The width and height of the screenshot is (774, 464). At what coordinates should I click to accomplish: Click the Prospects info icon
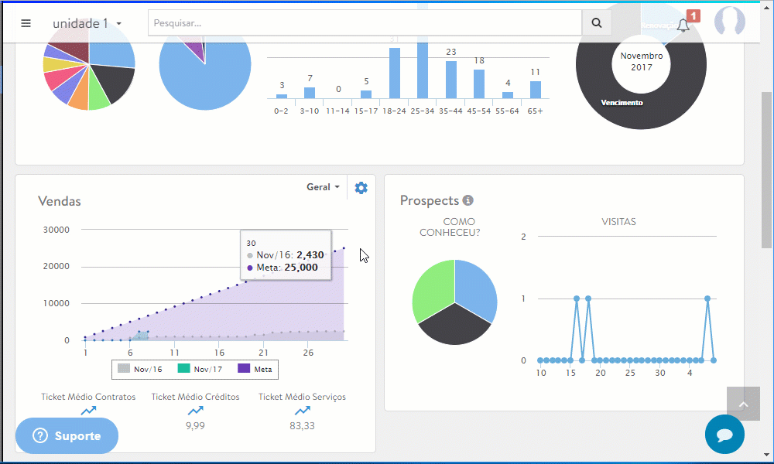pos(467,200)
